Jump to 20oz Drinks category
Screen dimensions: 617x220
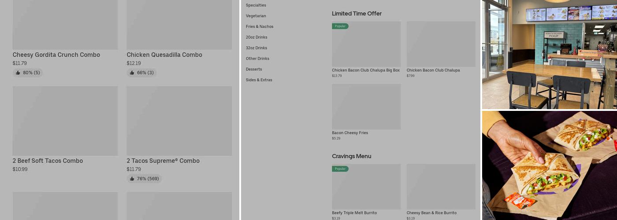click(x=256, y=37)
